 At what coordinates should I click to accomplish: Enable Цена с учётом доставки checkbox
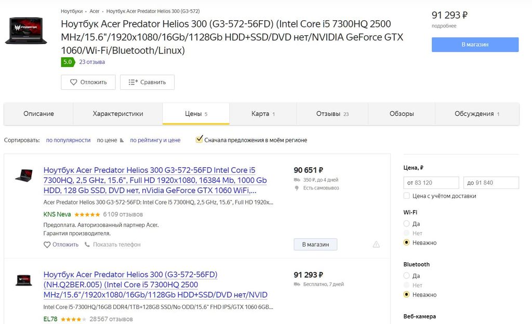click(407, 196)
